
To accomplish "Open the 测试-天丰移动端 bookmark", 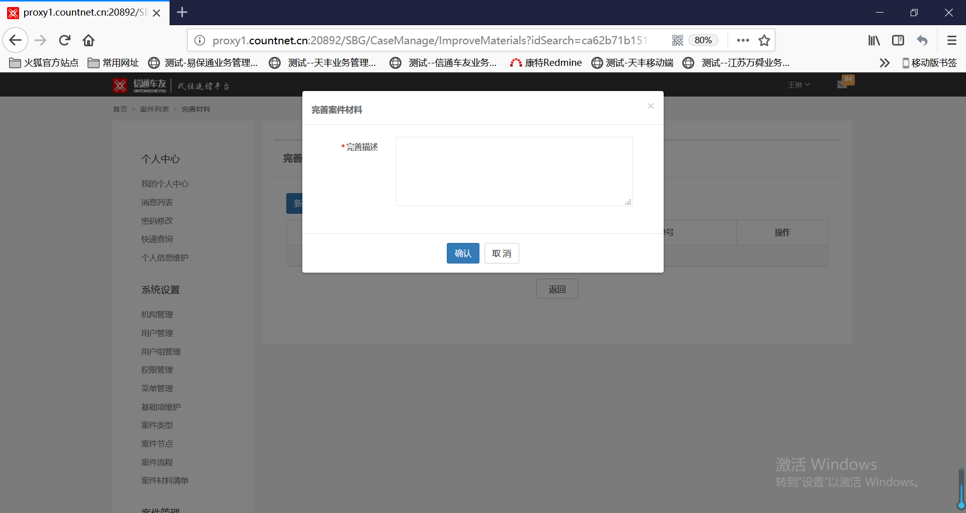I will point(632,62).
